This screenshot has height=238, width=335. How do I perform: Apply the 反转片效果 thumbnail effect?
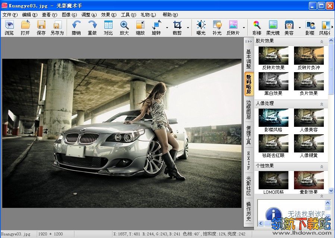(x=273, y=58)
